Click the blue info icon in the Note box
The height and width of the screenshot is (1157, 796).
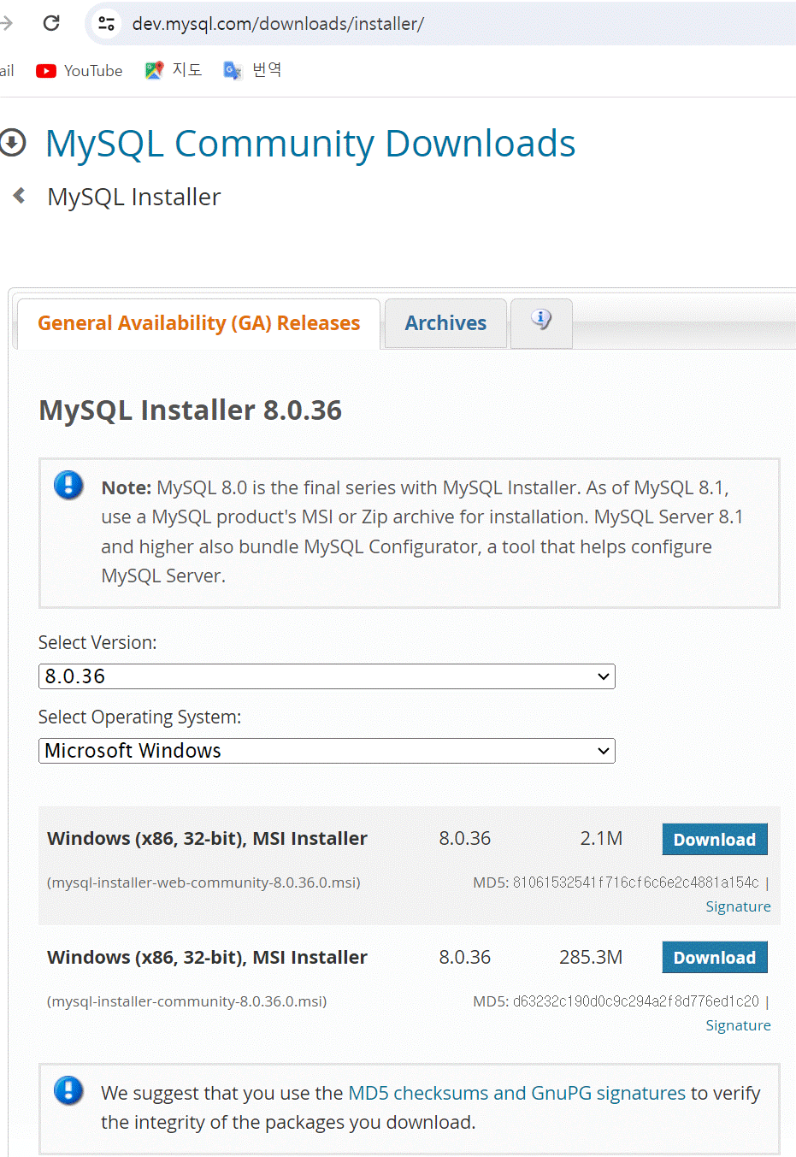[68, 485]
